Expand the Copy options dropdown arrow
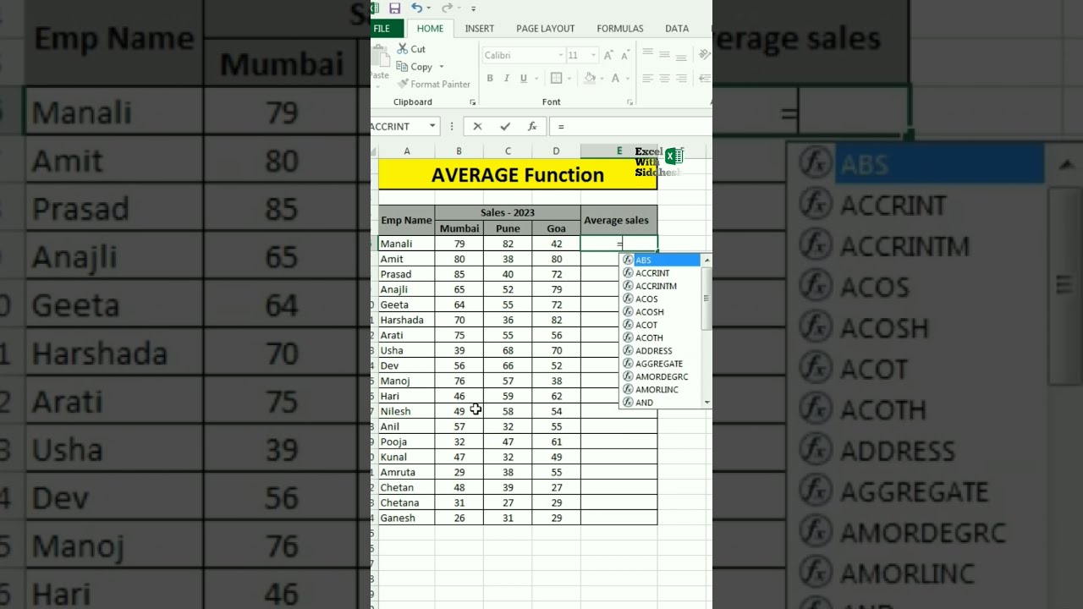 click(x=441, y=67)
